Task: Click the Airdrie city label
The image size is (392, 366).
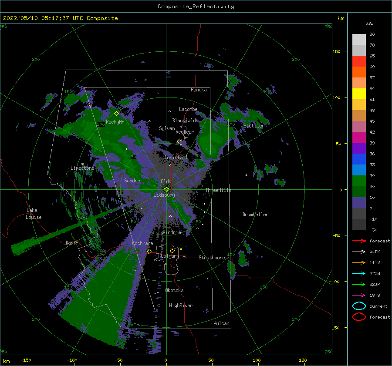Action: point(172,232)
